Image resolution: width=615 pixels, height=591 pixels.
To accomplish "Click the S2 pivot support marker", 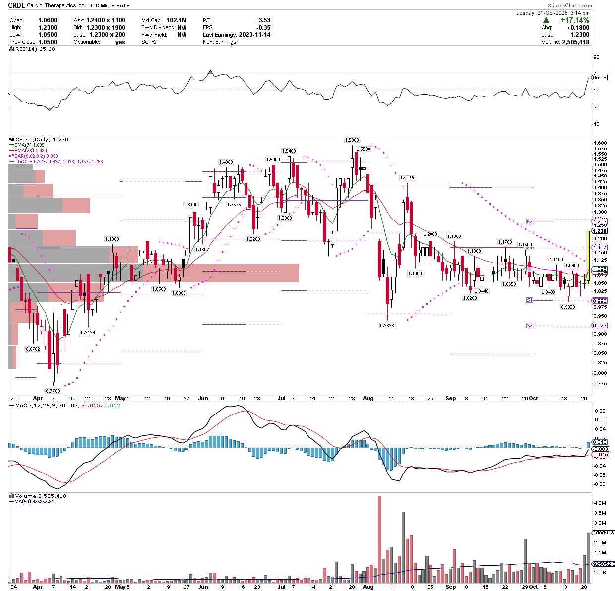I will click(529, 326).
